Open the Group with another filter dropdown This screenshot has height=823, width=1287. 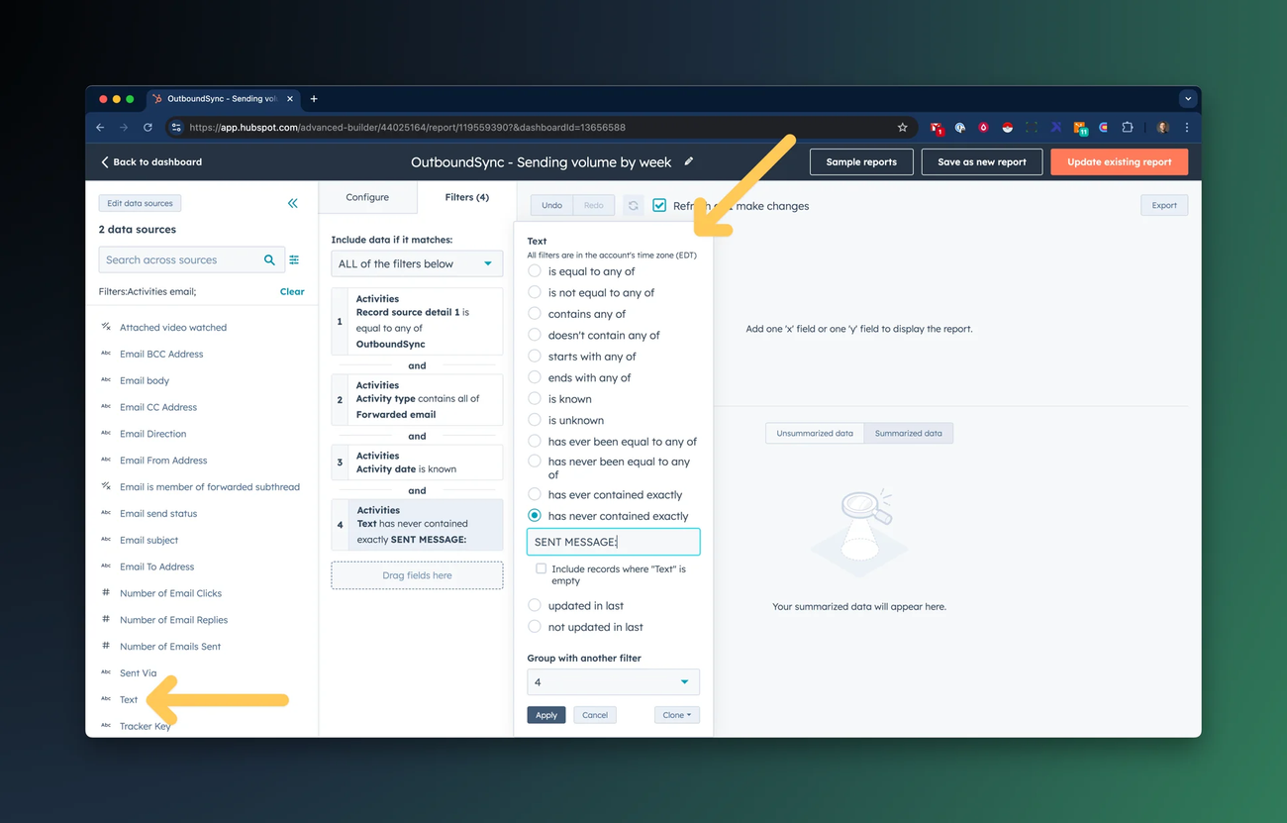613,681
